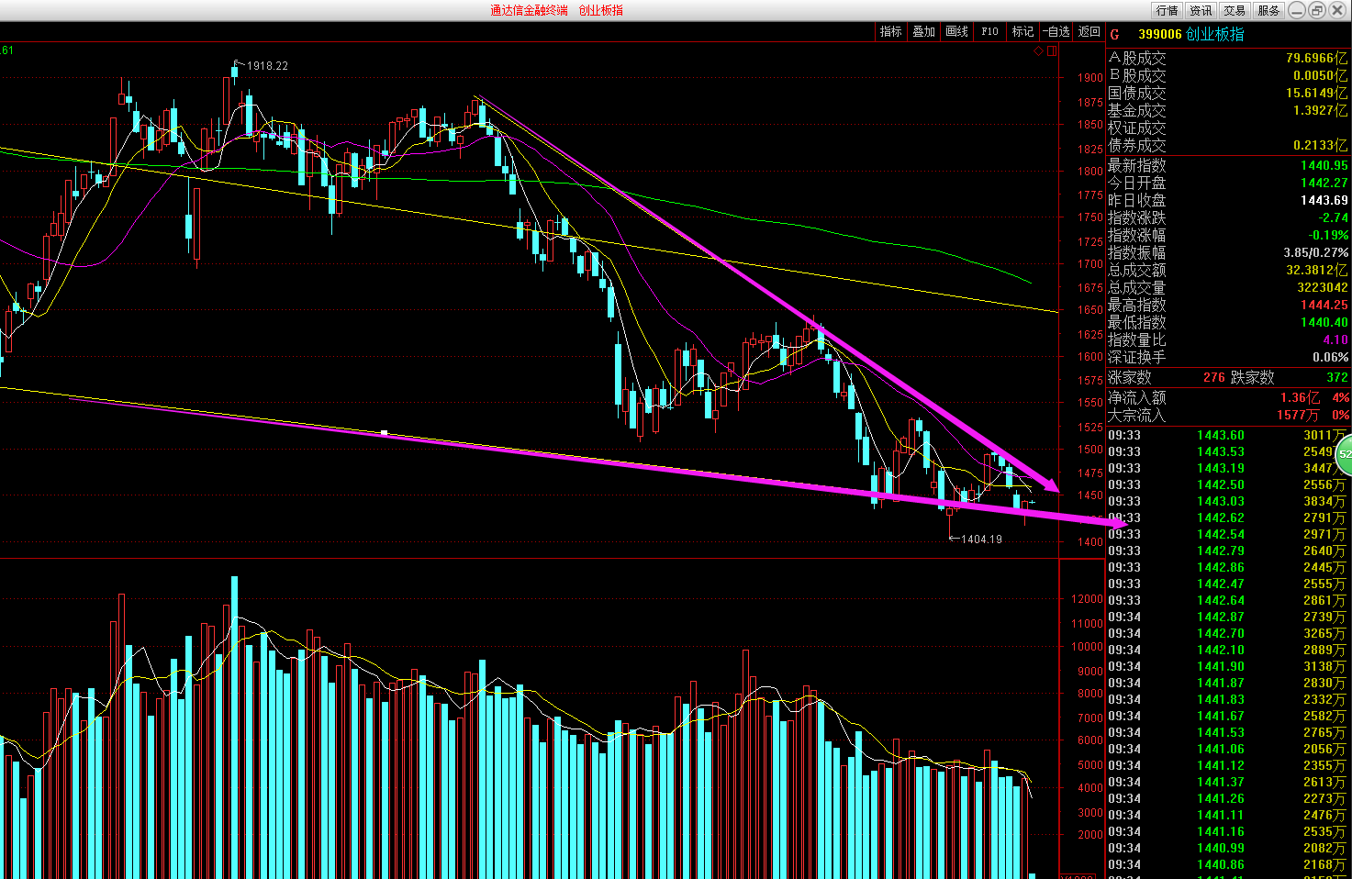Click the 总成交量 value 3223042
This screenshot has width=1352, height=879.
click(1323, 287)
